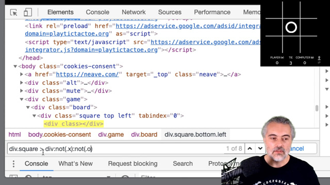Collapse the body cookies-consent element
The height and width of the screenshot is (185, 330).
coord(15,66)
